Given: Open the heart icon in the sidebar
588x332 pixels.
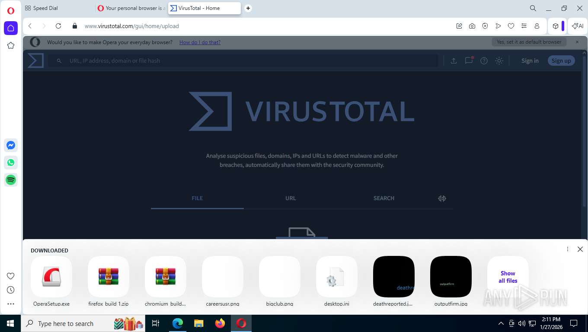Looking at the screenshot, I should click(11, 276).
